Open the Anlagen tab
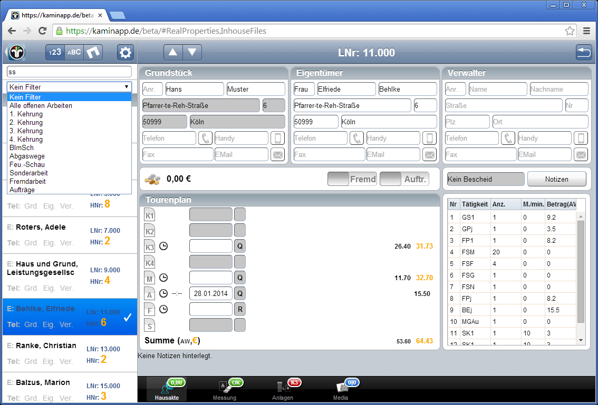The width and height of the screenshot is (598, 405). click(283, 390)
